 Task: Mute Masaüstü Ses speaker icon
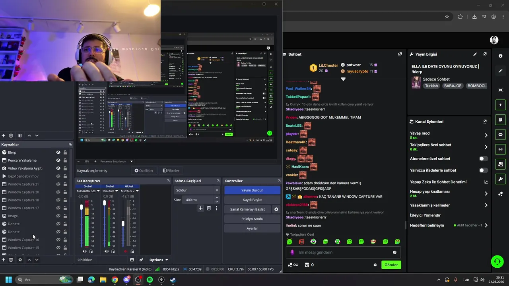coord(84,251)
